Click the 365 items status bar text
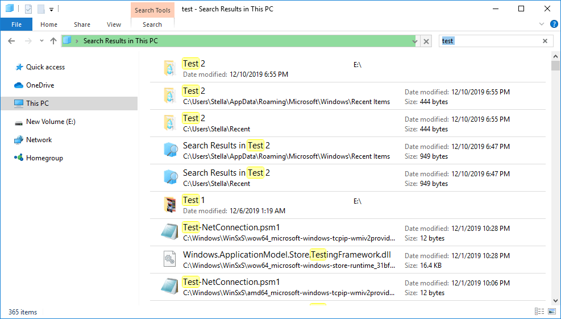 (23, 312)
